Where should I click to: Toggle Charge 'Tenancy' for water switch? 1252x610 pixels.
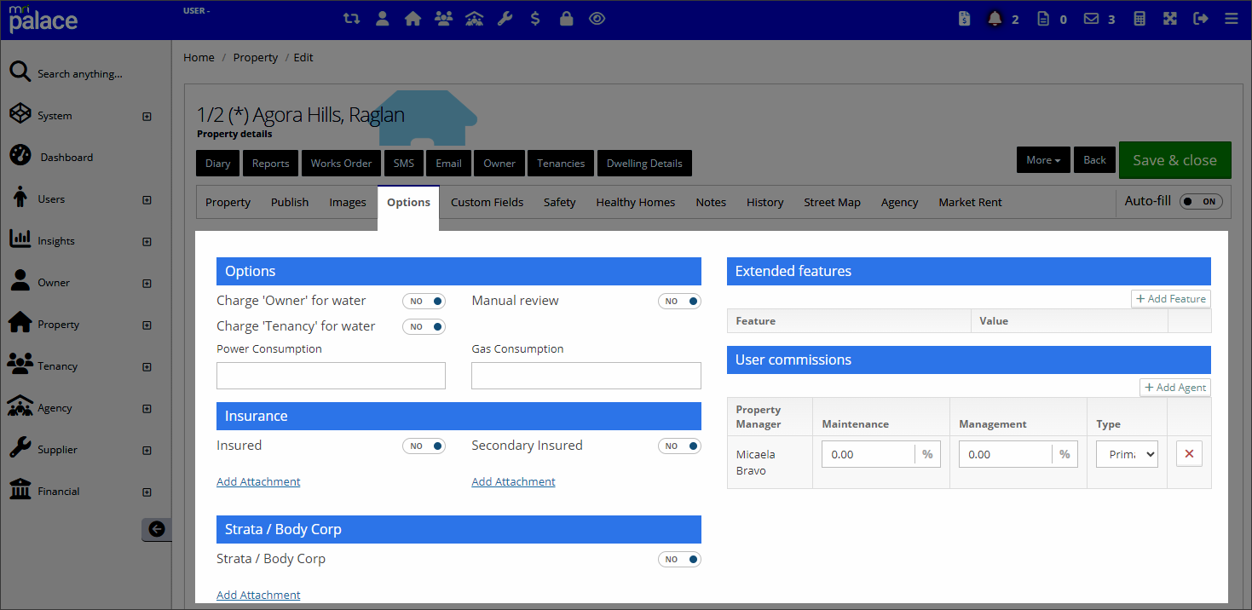(424, 326)
